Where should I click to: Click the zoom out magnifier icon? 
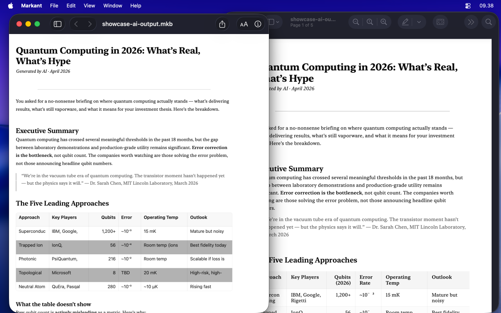(x=355, y=22)
